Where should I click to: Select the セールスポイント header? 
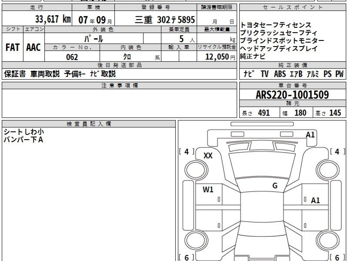pos(293,8)
